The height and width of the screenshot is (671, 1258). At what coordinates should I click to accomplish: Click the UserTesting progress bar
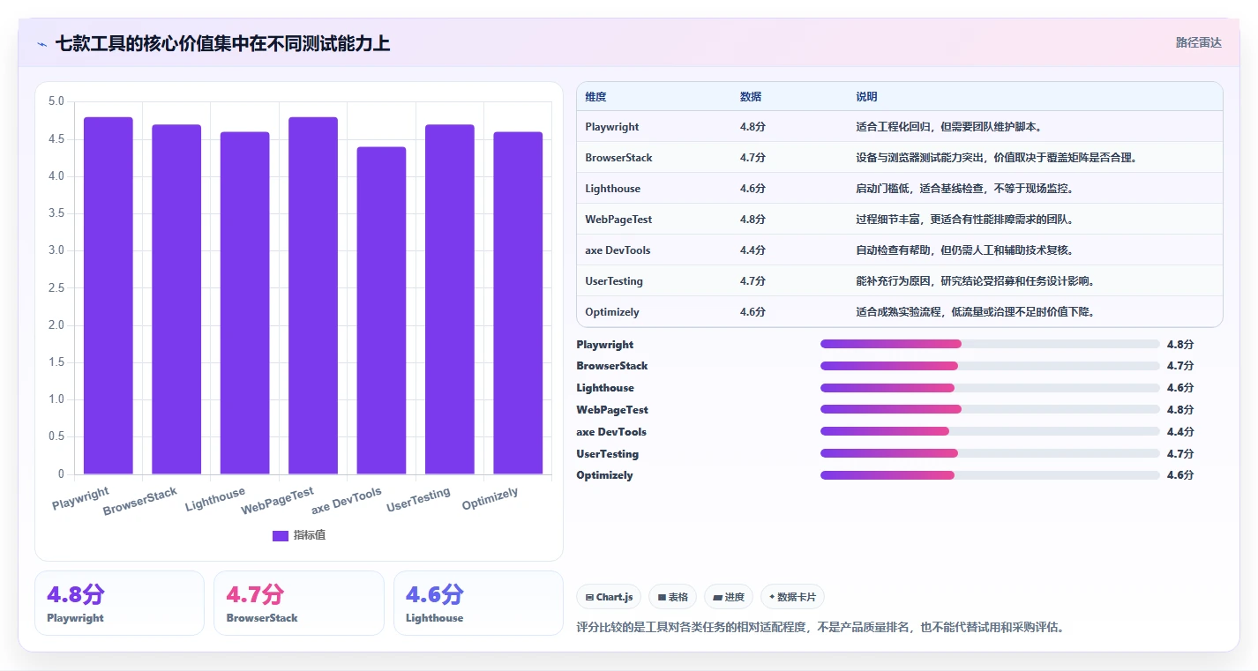990,453
